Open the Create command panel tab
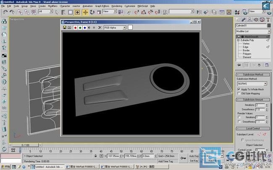Image resolution: width=273 pixels, height=170 pixels. coord(237,20)
